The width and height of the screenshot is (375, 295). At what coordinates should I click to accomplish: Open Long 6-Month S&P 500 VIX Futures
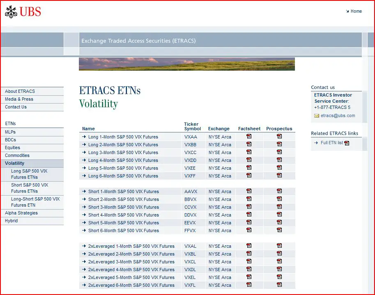point(123,176)
